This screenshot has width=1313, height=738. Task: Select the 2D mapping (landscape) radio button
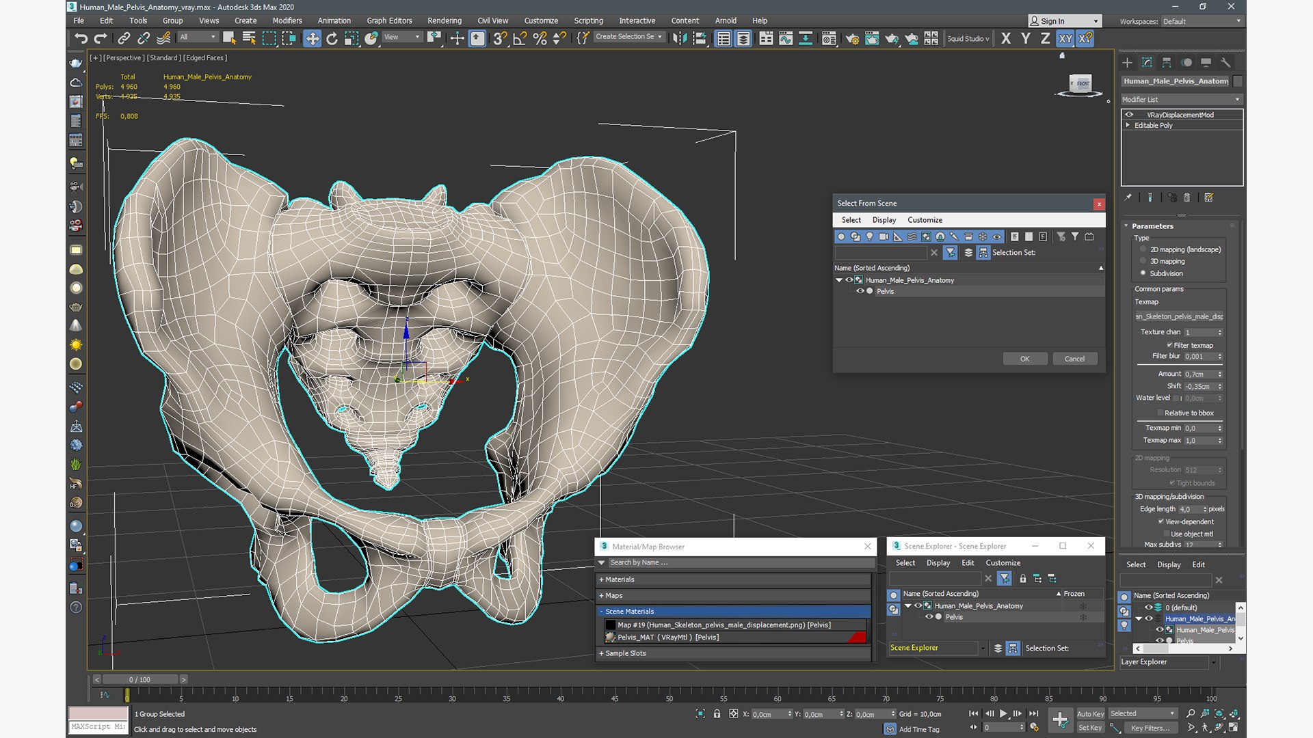point(1143,249)
